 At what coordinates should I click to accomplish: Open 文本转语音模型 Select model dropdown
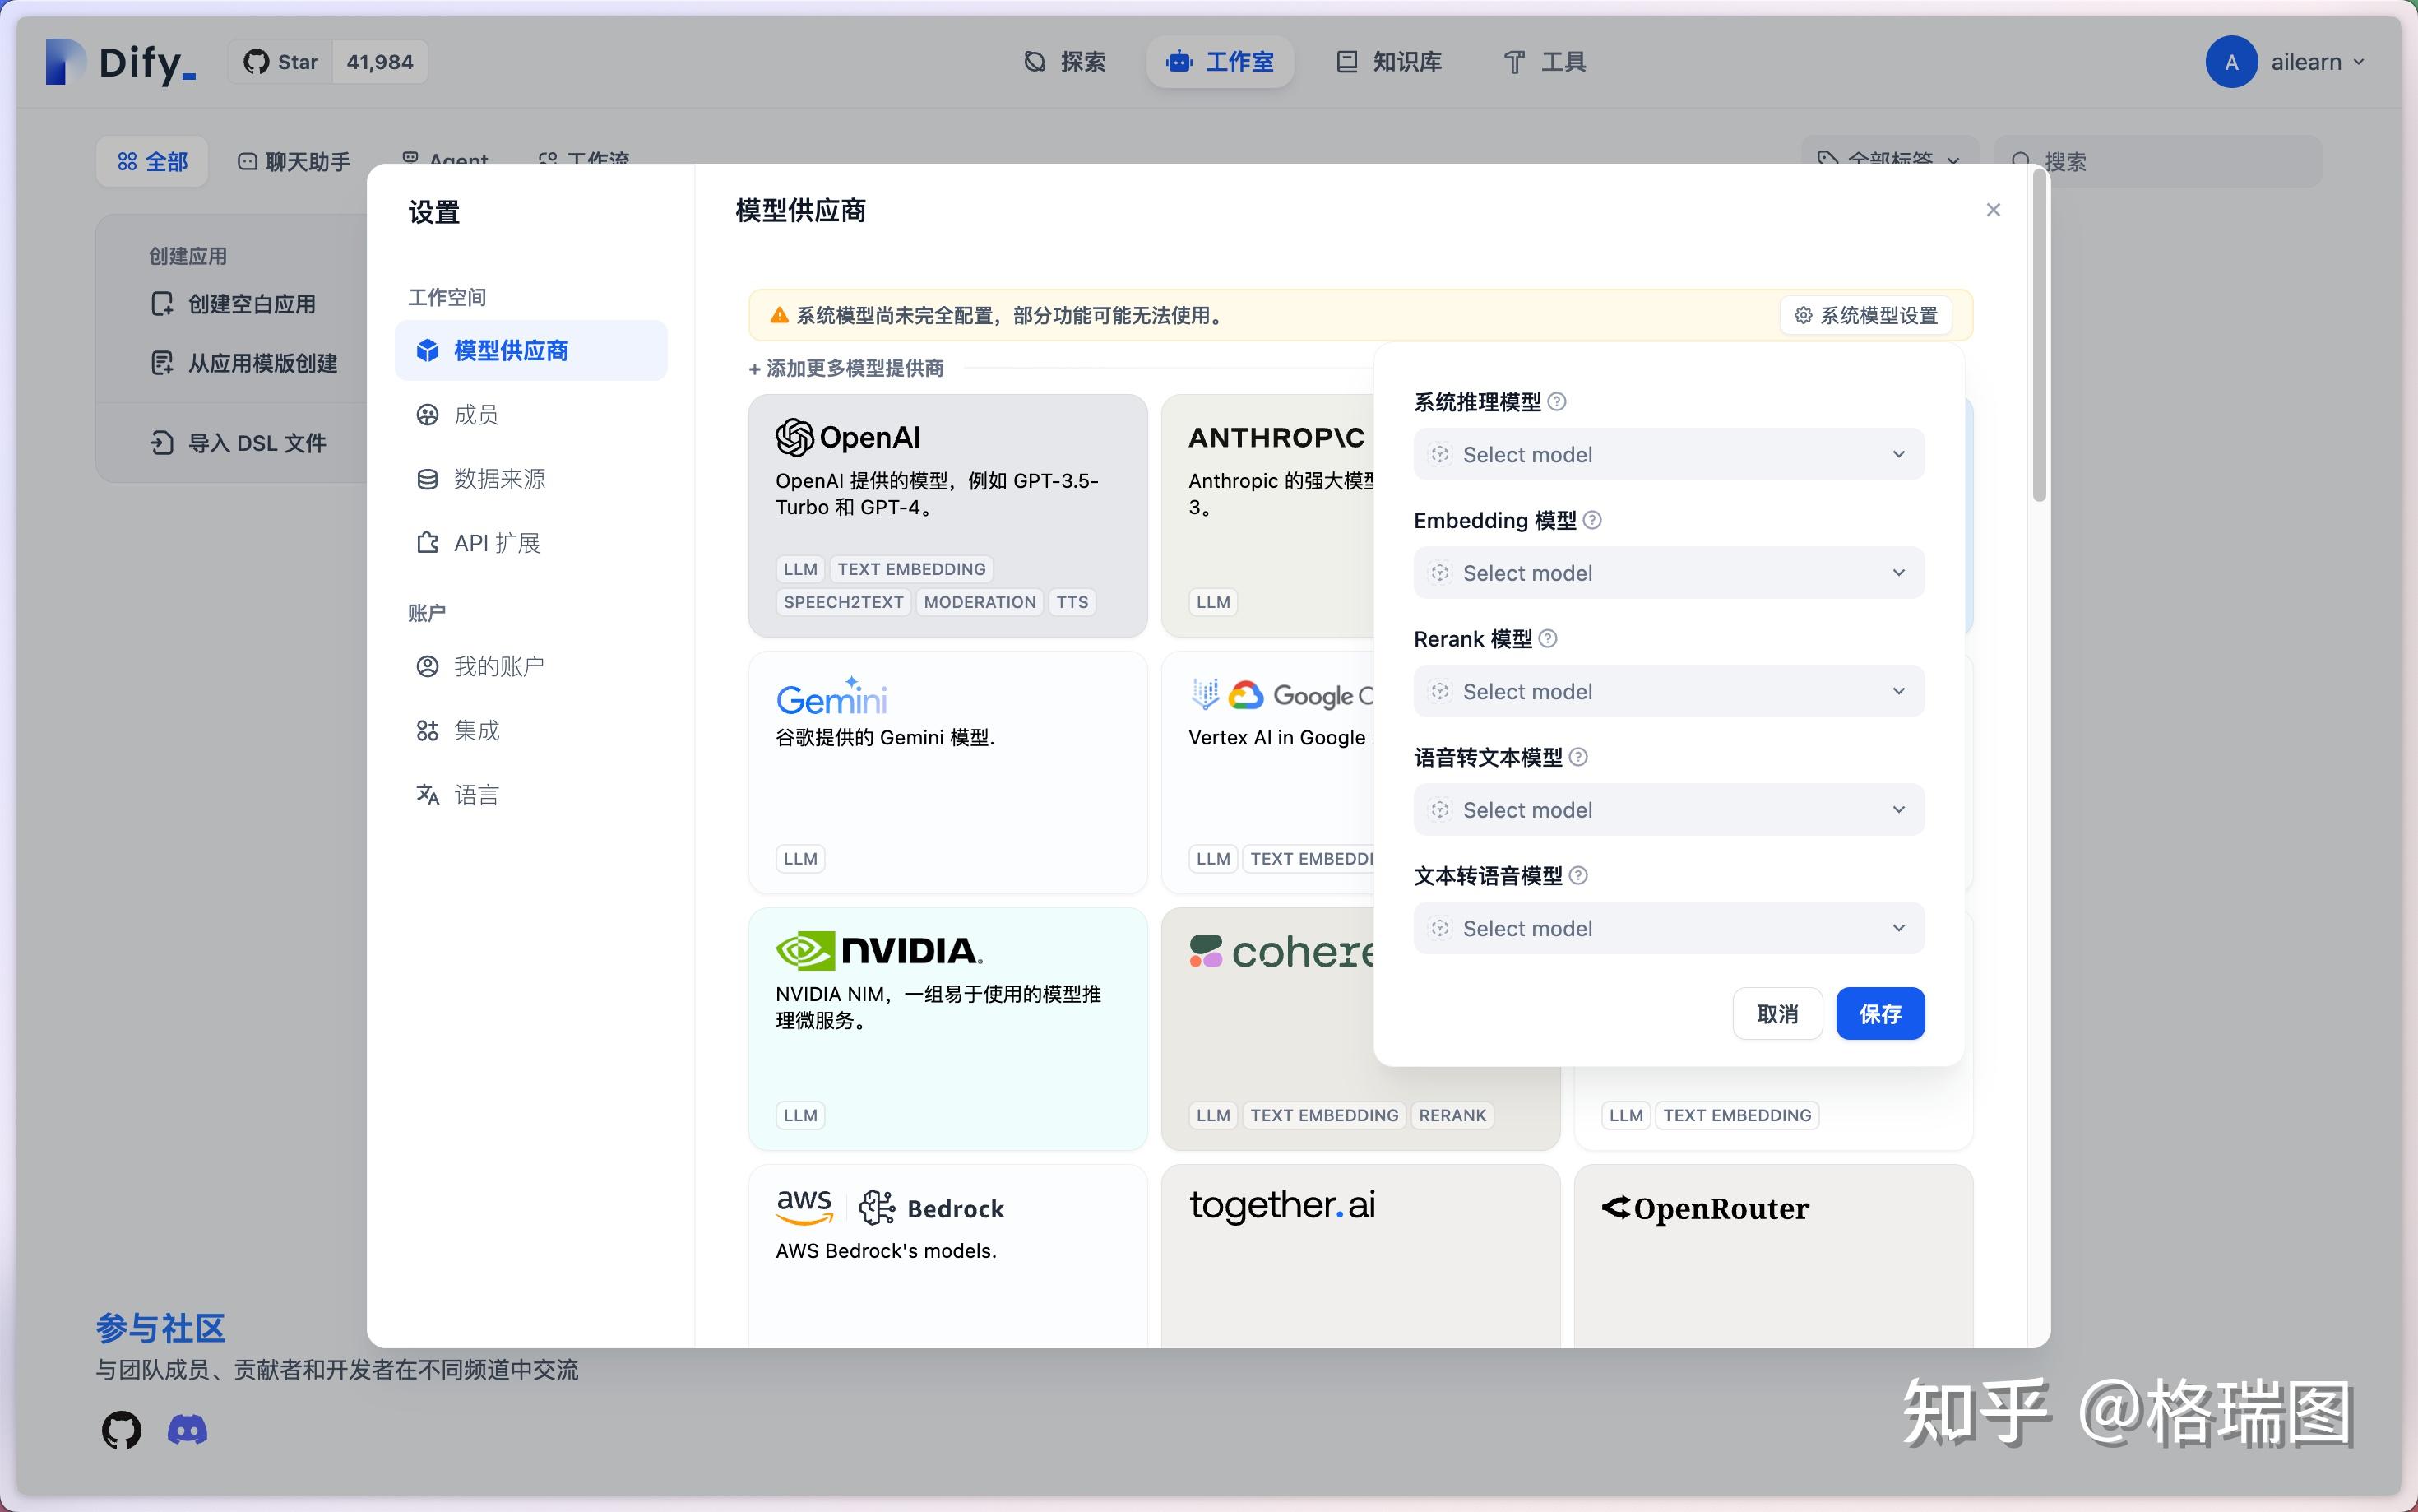point(1668,928)
